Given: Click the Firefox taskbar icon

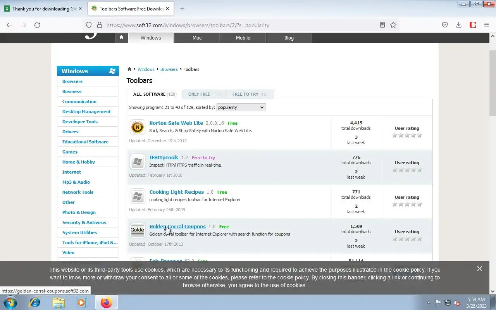Looking at the screenshot, I should [x=106, y=302].
